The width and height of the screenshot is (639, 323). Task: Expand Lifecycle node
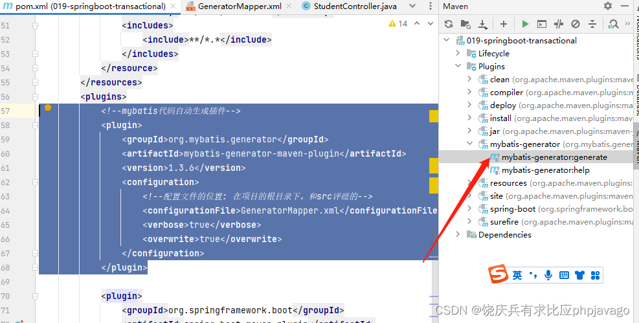tap(458, 53)
